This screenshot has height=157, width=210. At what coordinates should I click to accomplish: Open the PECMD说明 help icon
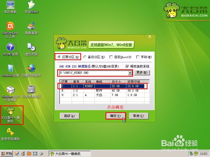click(10, 49)
